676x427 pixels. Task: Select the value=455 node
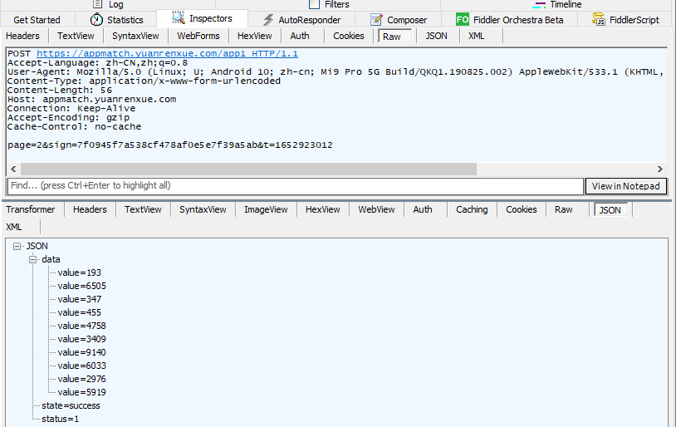point(80,312)
